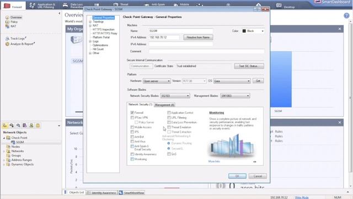Viewport: 353px width, 199px height.
Task: Click the Policy icon in the sidebar
Action: coord(7,22)
